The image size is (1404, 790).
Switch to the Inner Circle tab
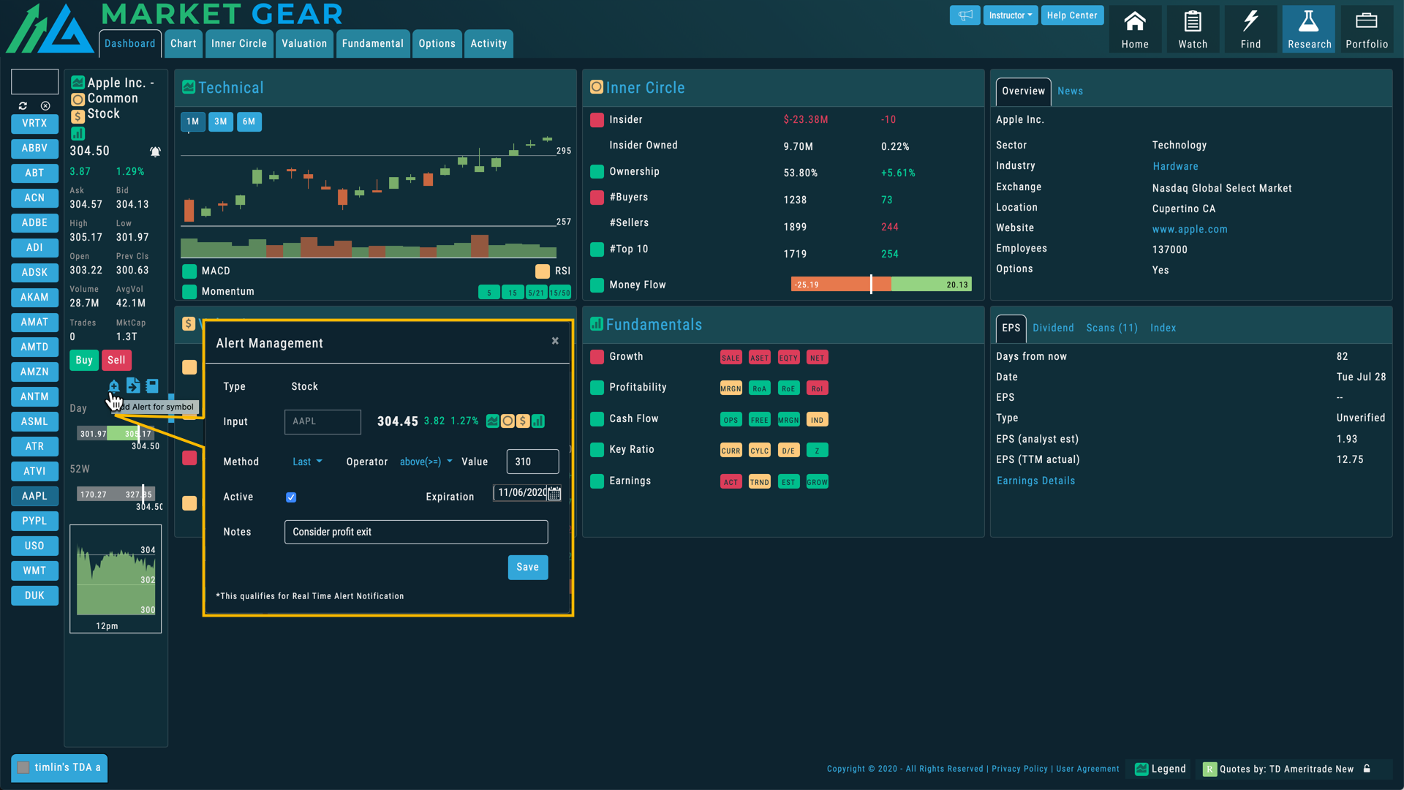239,43
